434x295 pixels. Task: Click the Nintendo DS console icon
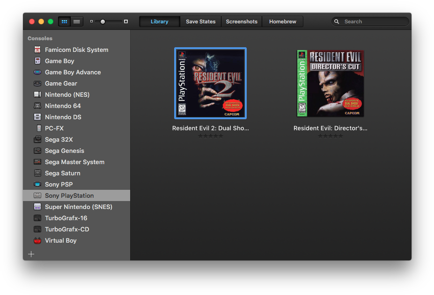tap(37, 117)
